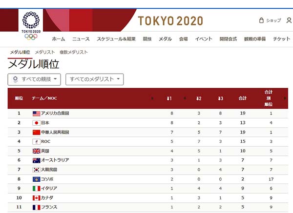Click the United States flag icon
The image size is (293, 213).
(x=36, y=113)
